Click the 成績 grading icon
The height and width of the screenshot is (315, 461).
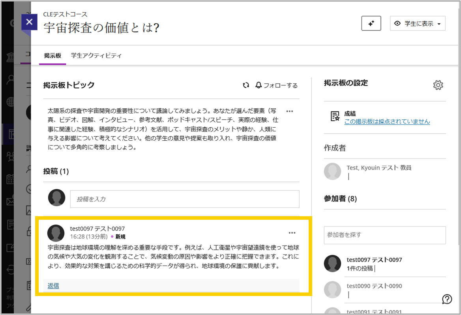pos(335,116)
